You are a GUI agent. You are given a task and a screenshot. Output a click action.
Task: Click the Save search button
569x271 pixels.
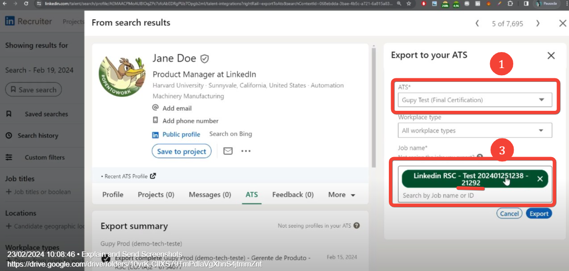click(33, 90)
